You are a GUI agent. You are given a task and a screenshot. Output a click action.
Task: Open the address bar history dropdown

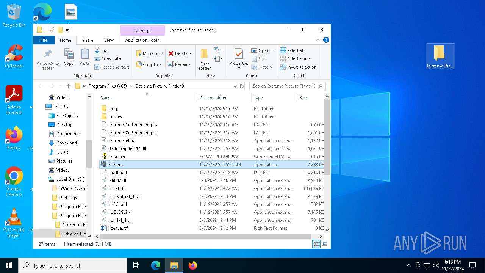click(x=235, y=86)
